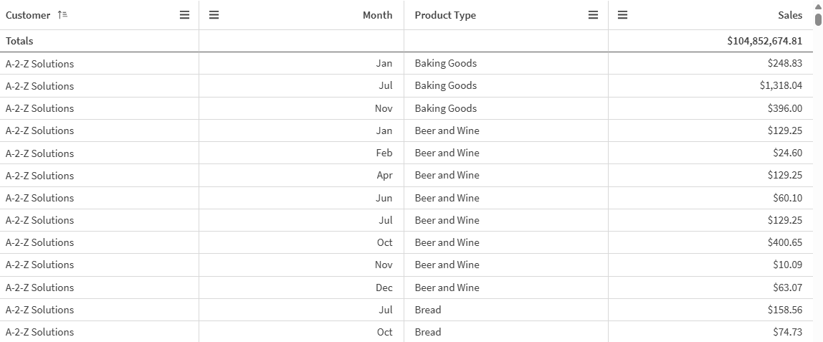The image size is (823, 342).
Task: Select the Totals row label
Action: pyautogui.click(x=19, y=41)
